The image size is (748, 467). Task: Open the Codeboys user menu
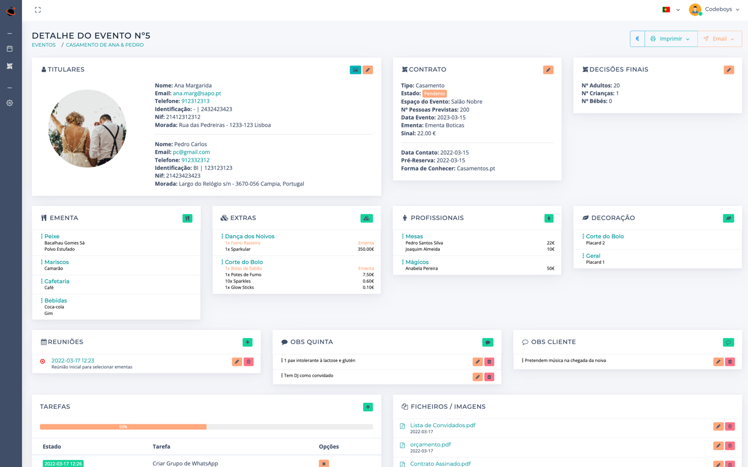[715, 10]
